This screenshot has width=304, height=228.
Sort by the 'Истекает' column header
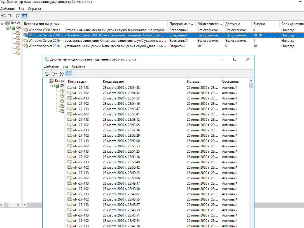coord(194,82)
